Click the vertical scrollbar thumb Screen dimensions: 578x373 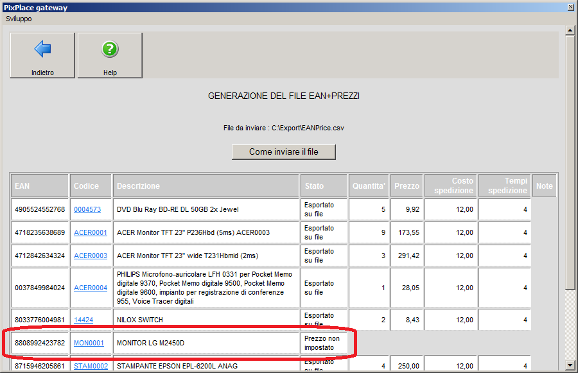pos(570,162)
